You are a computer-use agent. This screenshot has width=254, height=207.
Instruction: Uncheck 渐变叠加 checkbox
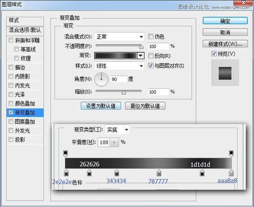(11, 112)
